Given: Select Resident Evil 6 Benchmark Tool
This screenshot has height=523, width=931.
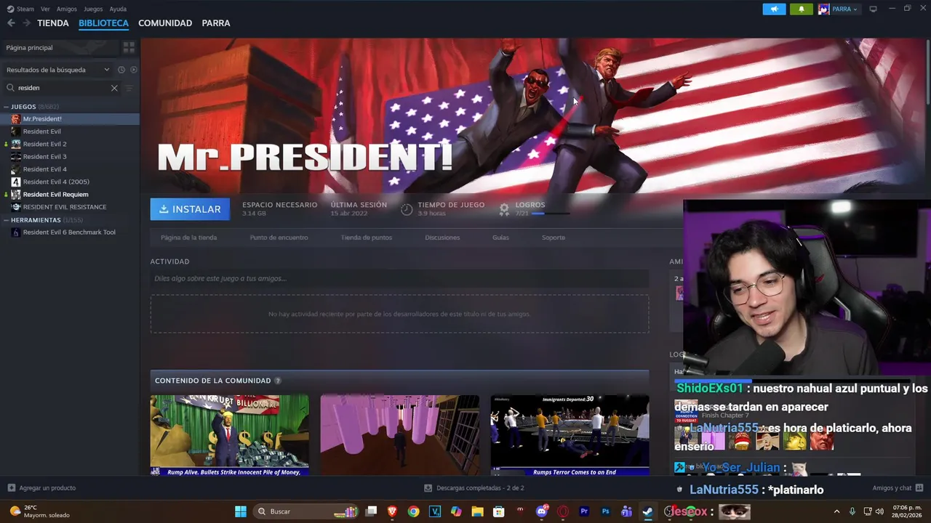Looking at the screenshot, I should 70,232.
